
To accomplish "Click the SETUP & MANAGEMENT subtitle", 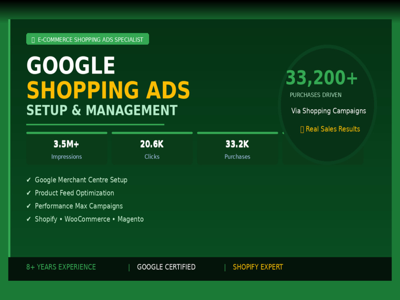I will (x=102, y=110).
